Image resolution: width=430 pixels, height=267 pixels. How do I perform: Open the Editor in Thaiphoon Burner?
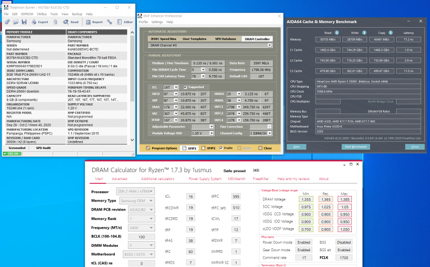(125, 22)
